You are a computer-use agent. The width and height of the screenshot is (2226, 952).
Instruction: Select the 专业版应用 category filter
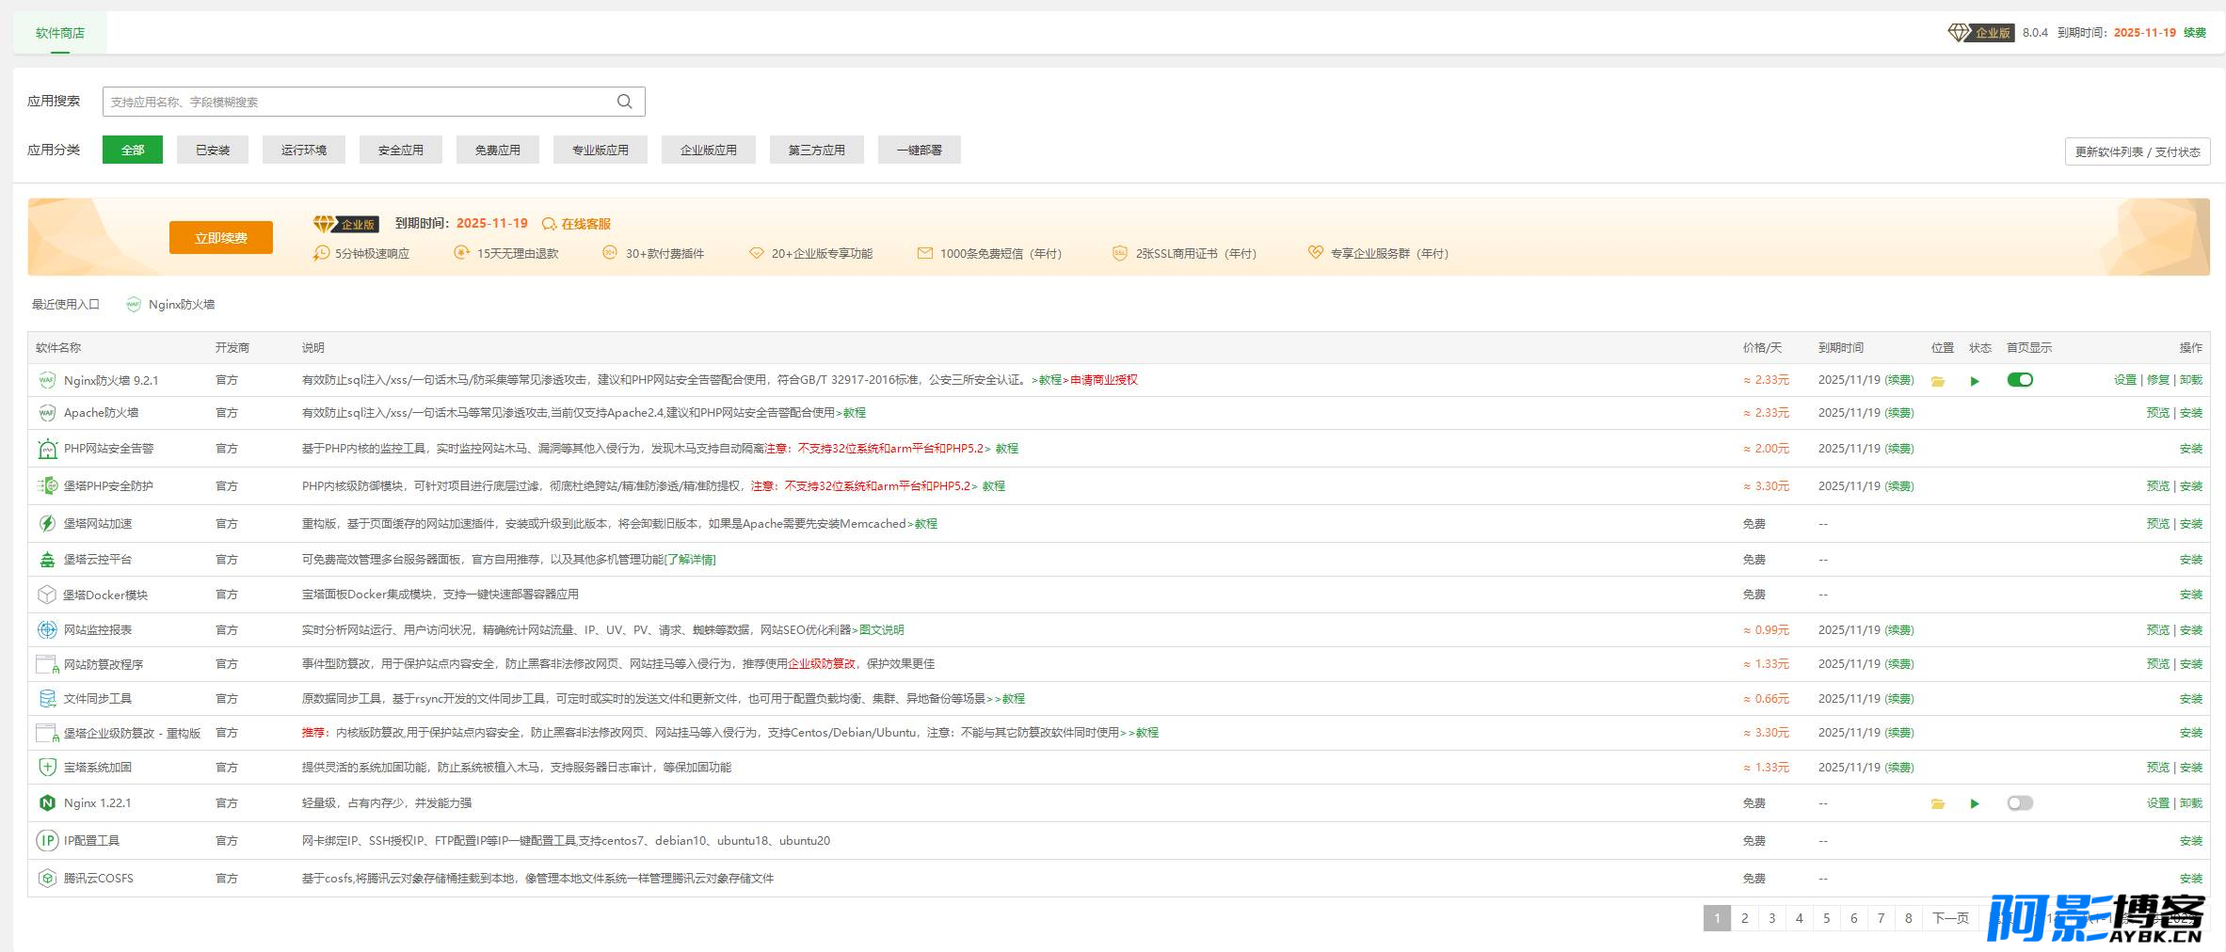[601, 150]
